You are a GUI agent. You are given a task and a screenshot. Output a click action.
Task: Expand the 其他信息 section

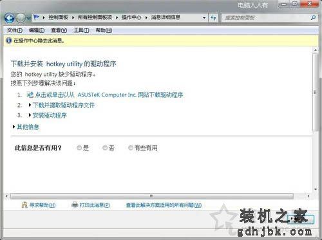[28, 127]
